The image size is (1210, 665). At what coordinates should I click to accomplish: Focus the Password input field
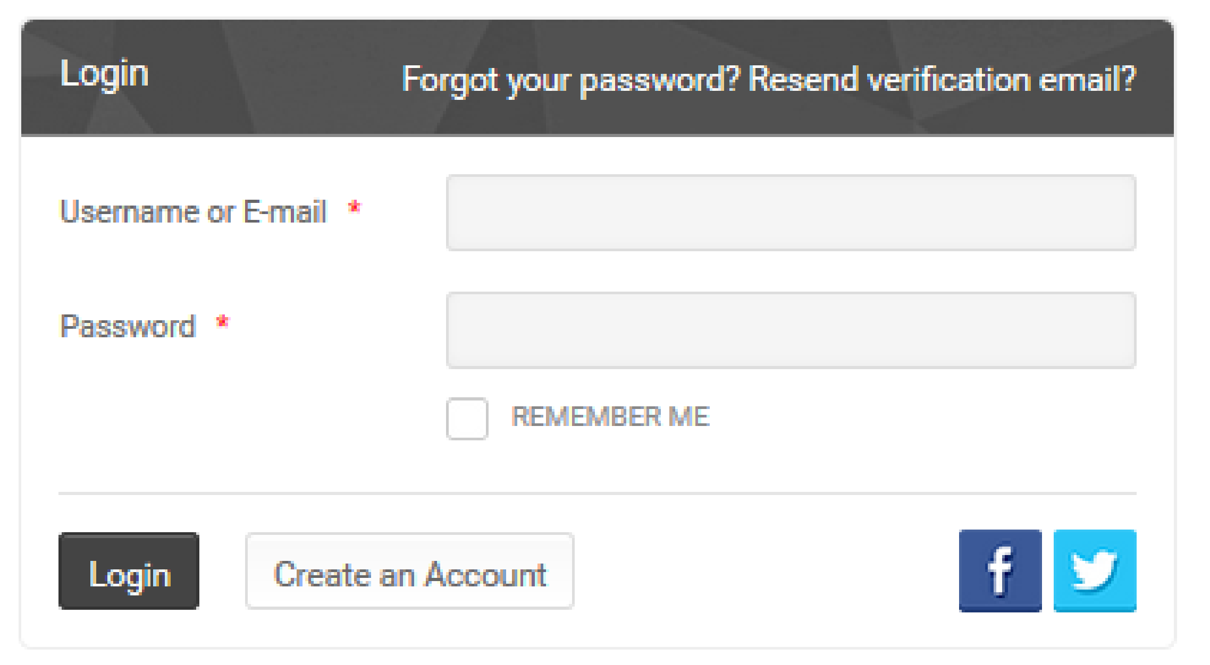point(791,330)
